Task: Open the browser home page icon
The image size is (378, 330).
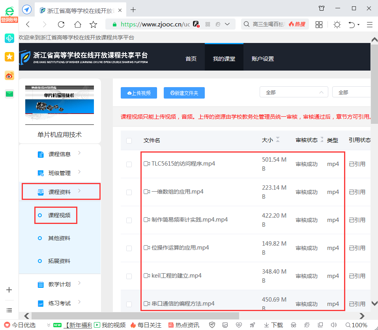Action: coord(78,24)
